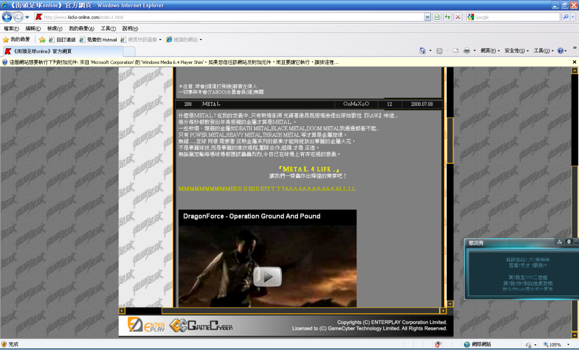Open the 檢視 (View) menu

coord(55,28)
